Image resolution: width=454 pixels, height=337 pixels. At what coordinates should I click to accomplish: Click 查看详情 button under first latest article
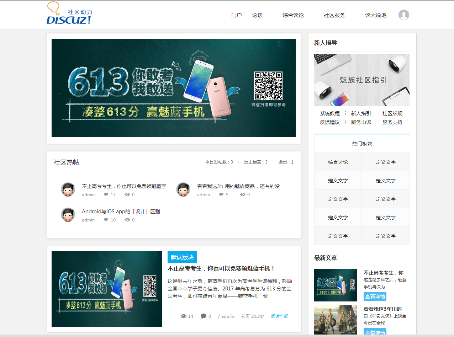click(375, 296)
